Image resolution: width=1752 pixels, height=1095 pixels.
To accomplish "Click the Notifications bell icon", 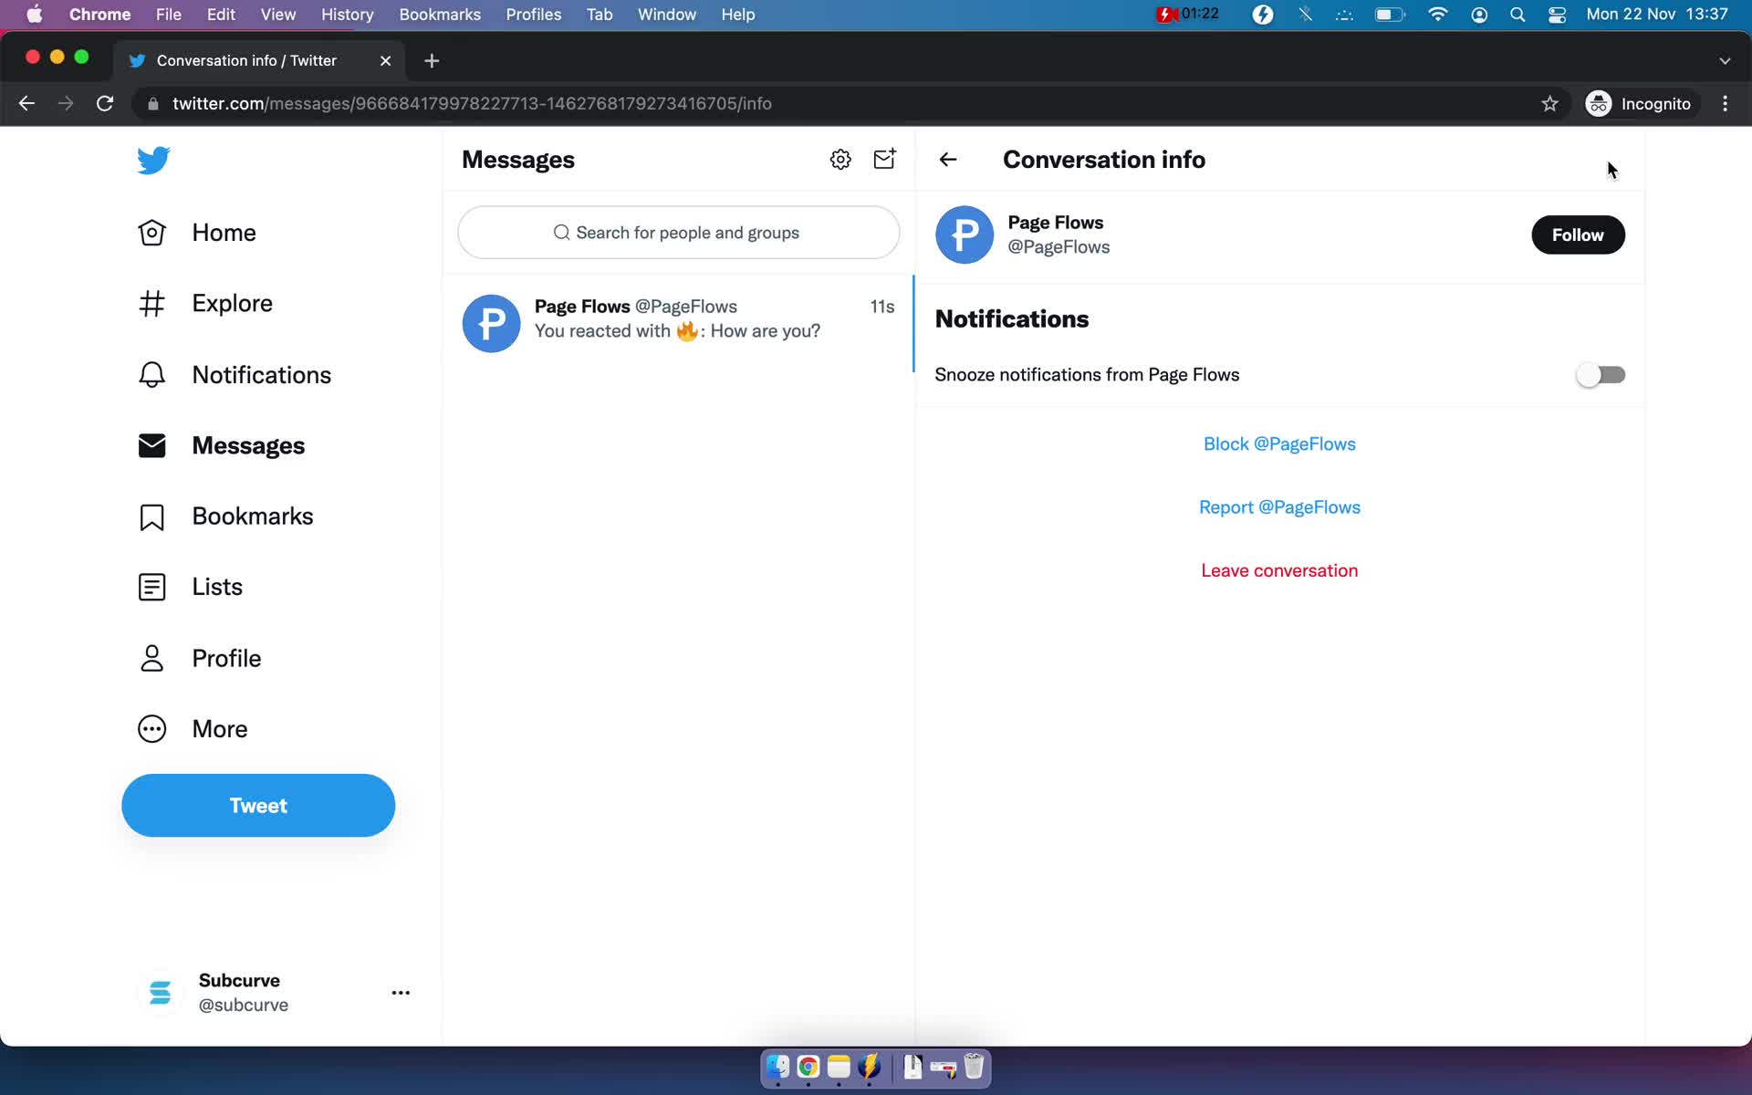I will pyautogui.click(x=151, y=373).
